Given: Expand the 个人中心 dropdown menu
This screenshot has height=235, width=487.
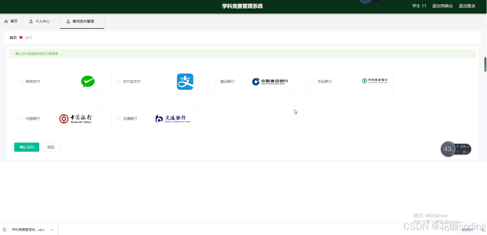Looking at the screenshot, I should click(41, 21).
